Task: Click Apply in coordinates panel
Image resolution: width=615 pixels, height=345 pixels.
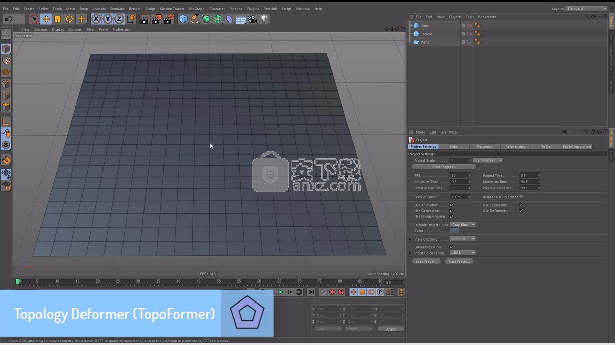Action: [391, 329]
